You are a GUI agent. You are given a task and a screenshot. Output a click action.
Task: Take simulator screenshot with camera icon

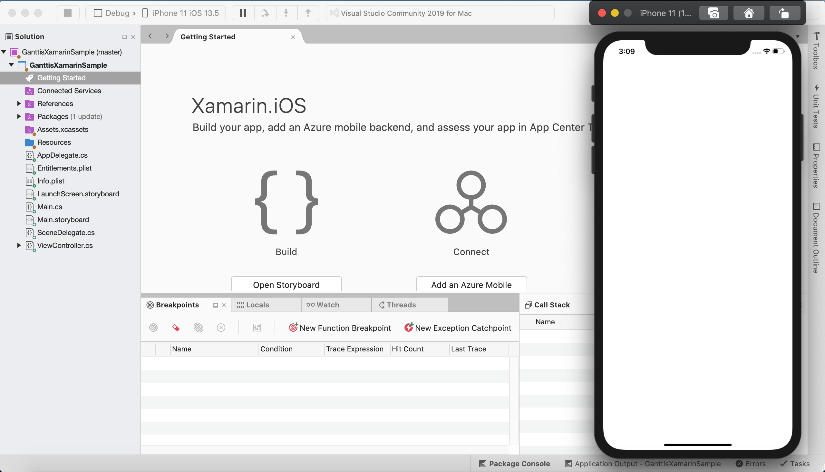(713, 13)
